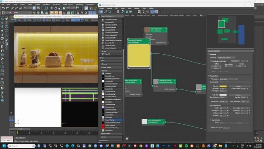Toggle Use Real-World Scale checkbox

pyautogui.click(x=211, y=61)
